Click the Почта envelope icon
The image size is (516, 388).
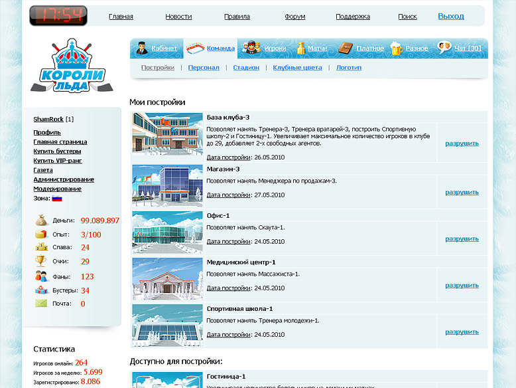tap(41, 304)
